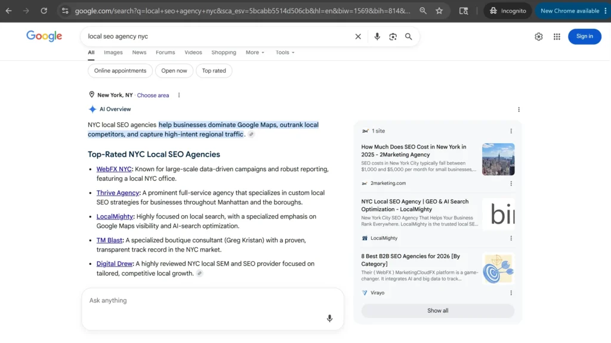Screen dimensions: 611x343
Task: Go back with the browser back arrow
Action: pos(8,11)
